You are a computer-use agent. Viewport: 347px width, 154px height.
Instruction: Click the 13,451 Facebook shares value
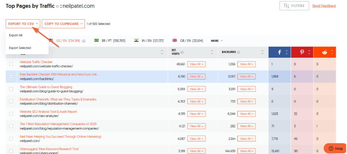click(275, 151)
